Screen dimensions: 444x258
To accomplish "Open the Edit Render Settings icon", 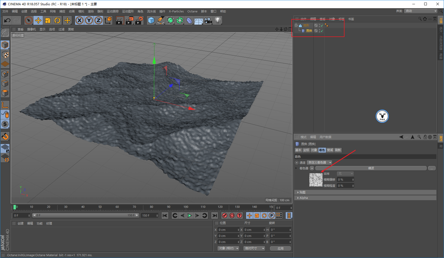I will click(x=139, y=20).
